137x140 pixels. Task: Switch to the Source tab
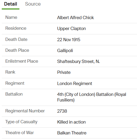33,4
